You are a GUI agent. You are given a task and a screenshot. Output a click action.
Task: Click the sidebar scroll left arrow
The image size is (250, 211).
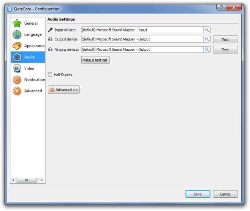click(x=13, y=180)
